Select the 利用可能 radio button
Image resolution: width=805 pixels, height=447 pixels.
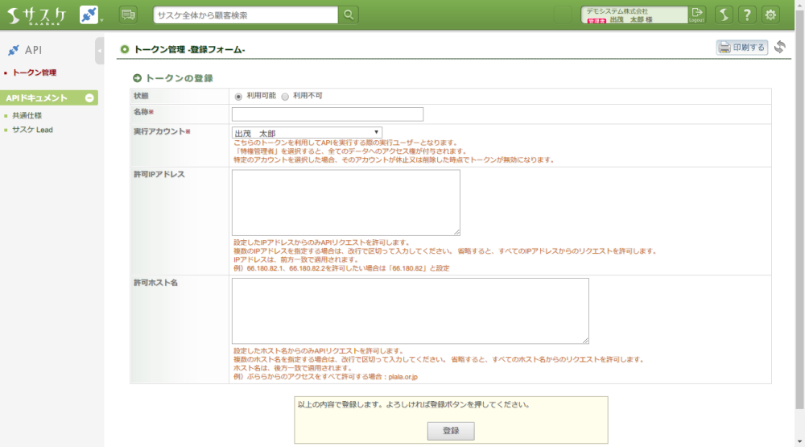238,96
